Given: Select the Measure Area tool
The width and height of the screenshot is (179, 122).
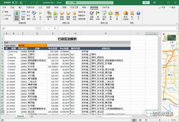Looking at the screenshot, I should 68,15.
